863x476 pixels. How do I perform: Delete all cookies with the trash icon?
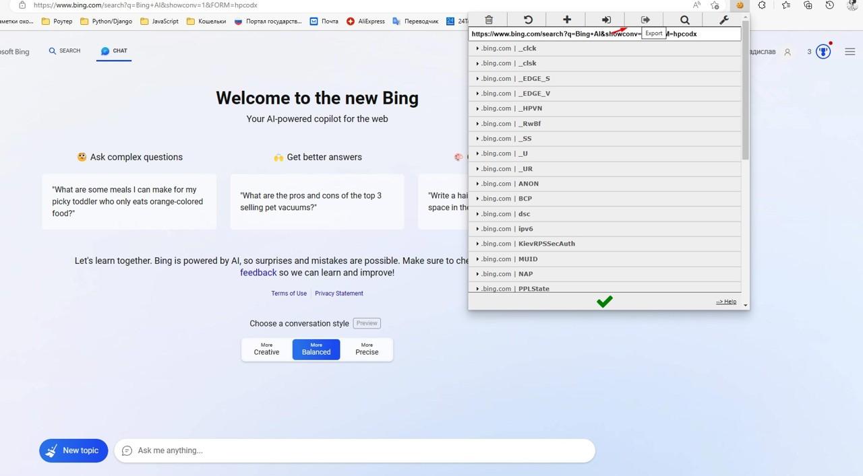pos(489,20)
